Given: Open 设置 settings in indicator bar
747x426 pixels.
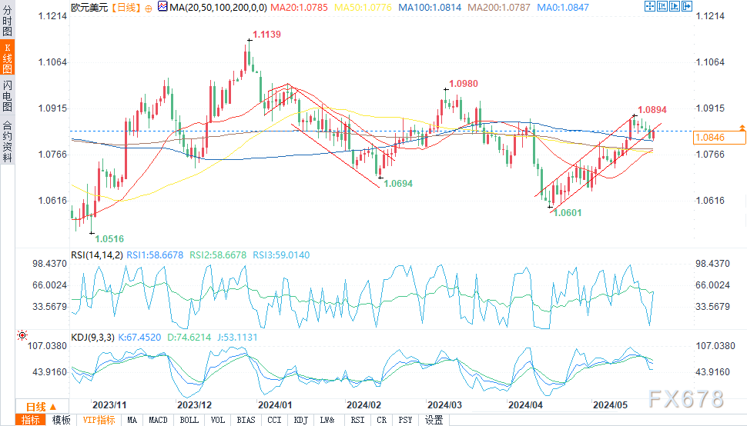Looking at the screenshot, I should click(x=434, y=420).
